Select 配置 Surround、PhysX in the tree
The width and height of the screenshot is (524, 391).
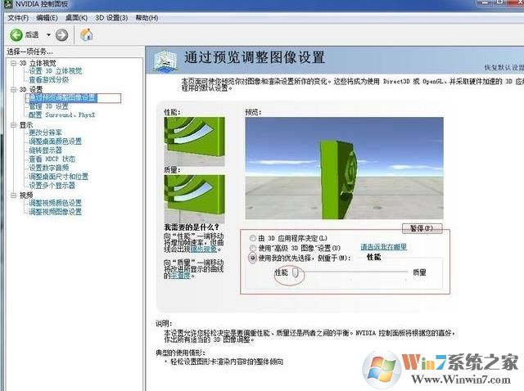(x=62, y=115)
